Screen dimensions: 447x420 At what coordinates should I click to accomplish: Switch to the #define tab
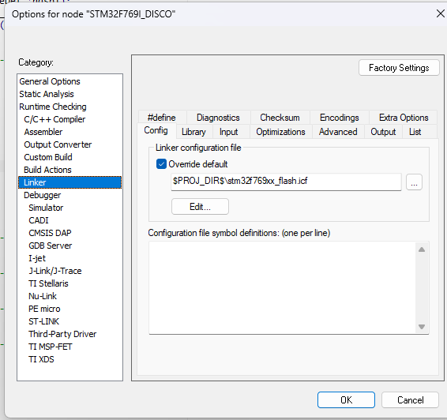coord(162,118)
